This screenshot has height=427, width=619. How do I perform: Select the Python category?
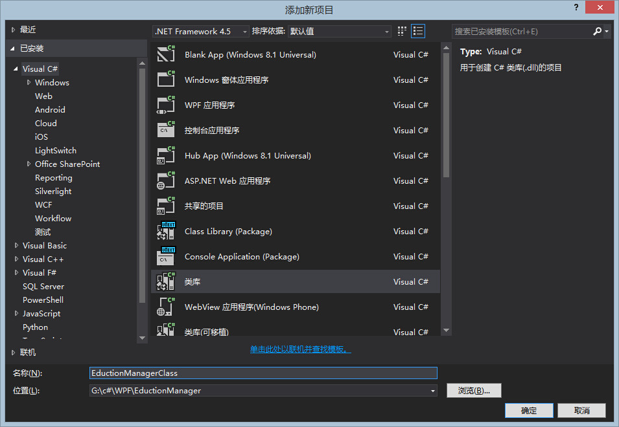click(35, 327)
